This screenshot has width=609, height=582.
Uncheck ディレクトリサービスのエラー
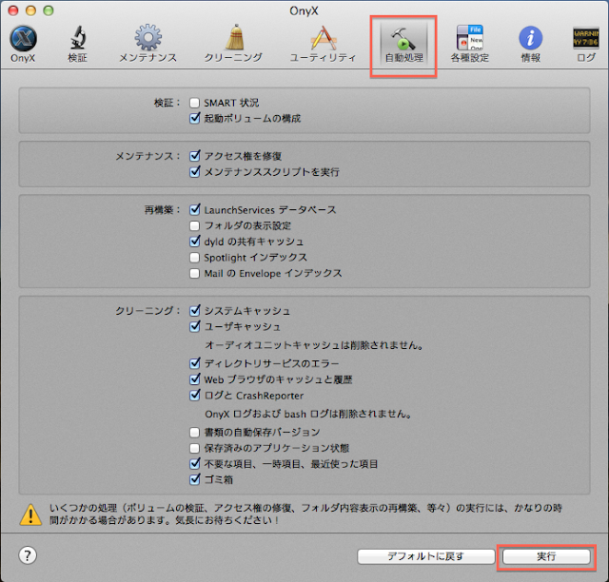[x=194, y=363]
